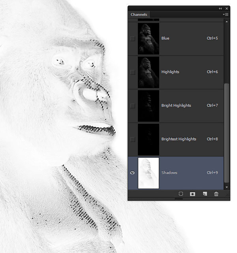This screenshot has width=237, height=253.
Task: Click the scrollbar down arrow in Channels
Action: click(x=227, y=187)
